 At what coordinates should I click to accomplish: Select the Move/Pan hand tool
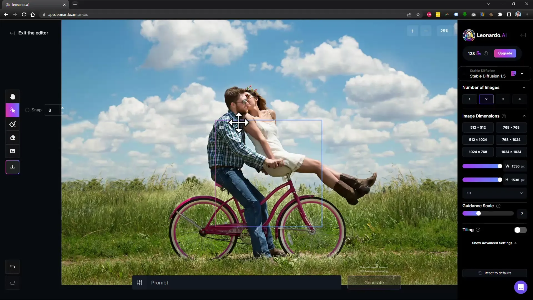coord(12,96)
